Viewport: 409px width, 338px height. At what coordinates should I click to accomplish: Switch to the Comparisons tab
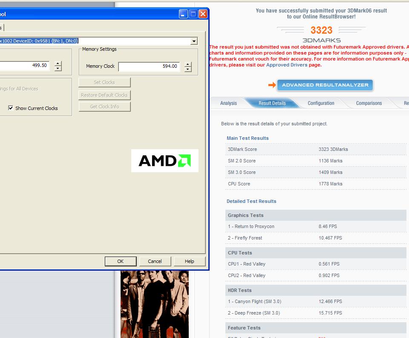pyautogui.click(x=369, y=103)
